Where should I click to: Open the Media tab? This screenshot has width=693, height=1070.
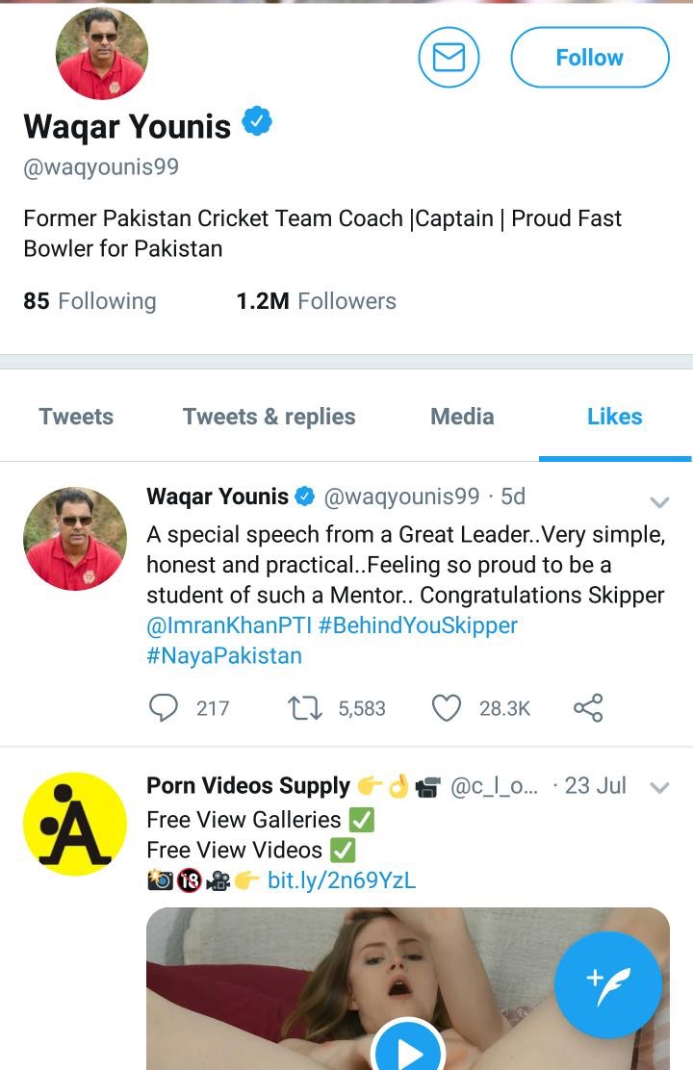(x=462, y=417)
